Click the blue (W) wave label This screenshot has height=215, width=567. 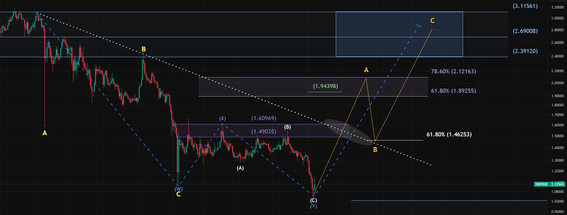point(178,189)
